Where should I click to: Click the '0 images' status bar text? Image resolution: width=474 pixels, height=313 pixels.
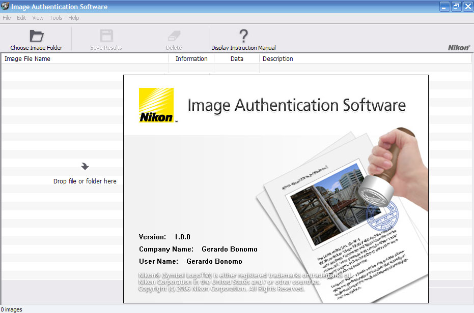(x=12, y=309)
